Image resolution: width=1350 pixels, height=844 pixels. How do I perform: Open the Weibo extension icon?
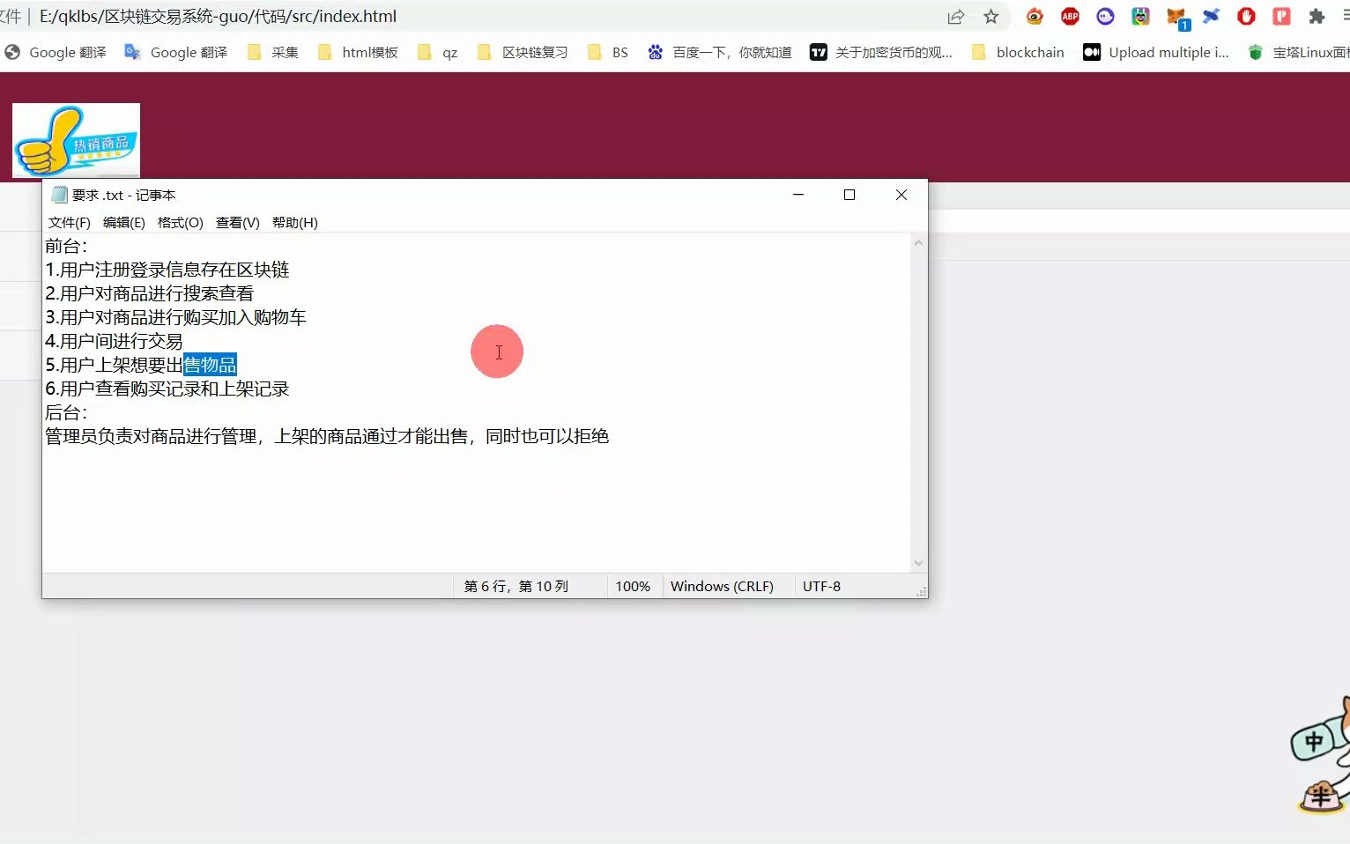pos(1035,17)
